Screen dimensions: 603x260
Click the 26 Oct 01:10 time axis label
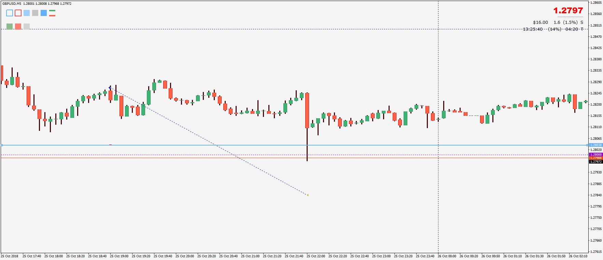(513, 256)
